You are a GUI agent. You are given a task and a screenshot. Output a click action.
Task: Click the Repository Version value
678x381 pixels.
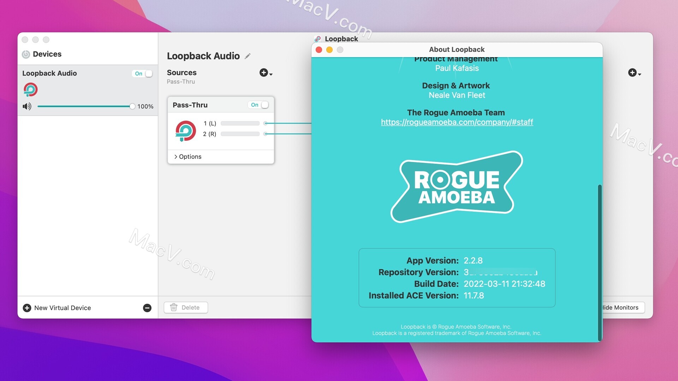tap(500, 272)
